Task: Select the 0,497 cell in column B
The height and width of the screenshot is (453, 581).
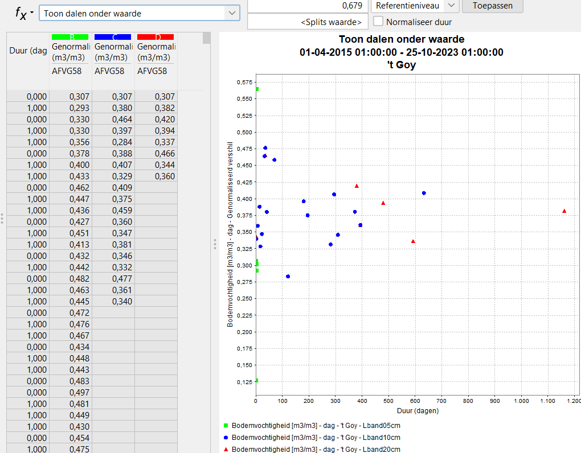Action: (x=71, y=392)
